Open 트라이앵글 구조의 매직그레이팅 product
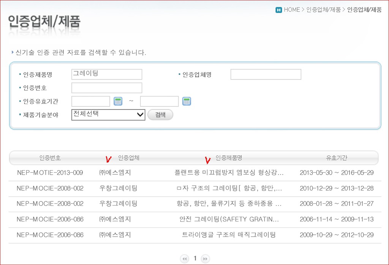The width and height of the screenshot is (389, 265). point(229,235)
